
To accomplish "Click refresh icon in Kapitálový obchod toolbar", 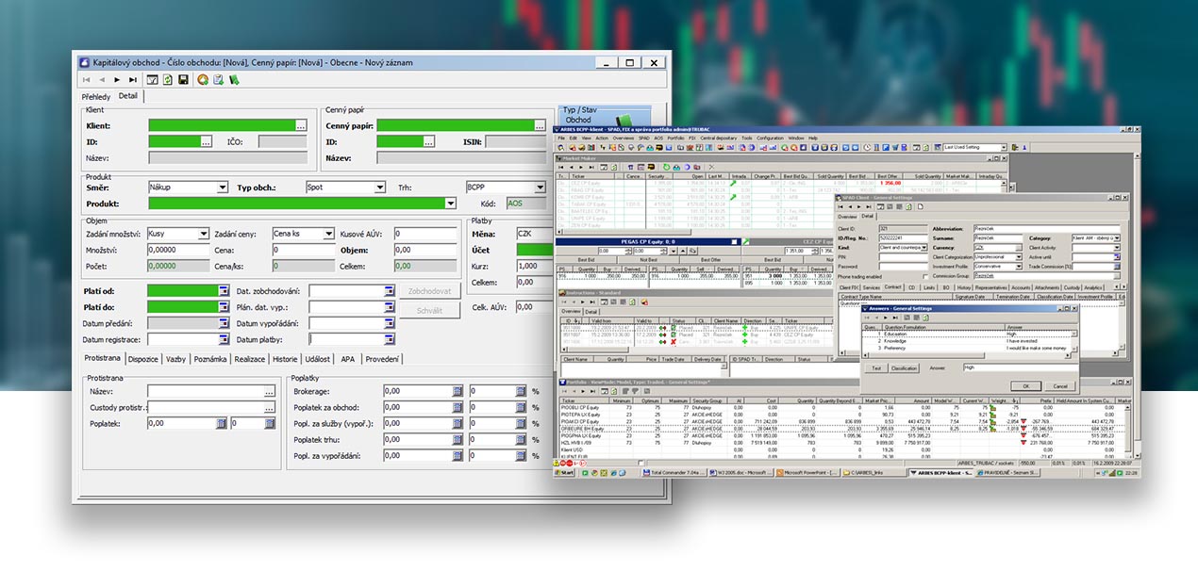I will (168, 80).
